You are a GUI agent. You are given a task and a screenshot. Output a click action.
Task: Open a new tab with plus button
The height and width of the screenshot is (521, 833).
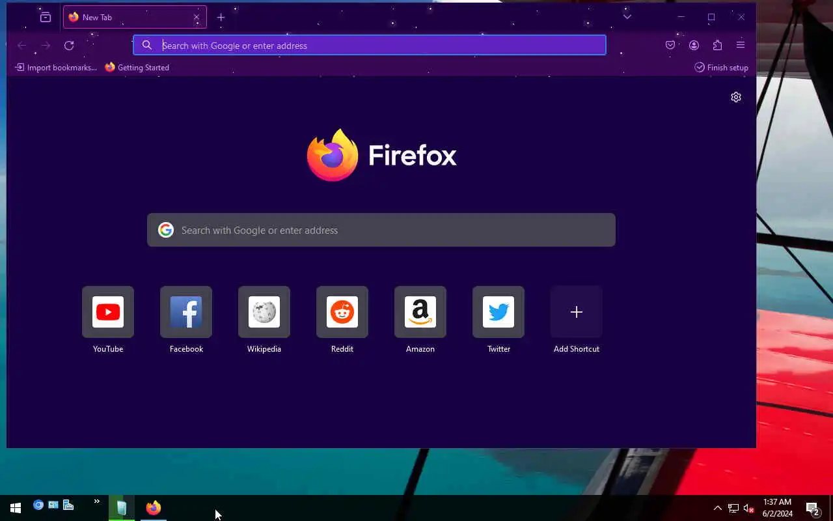click(x=221, y=18)
